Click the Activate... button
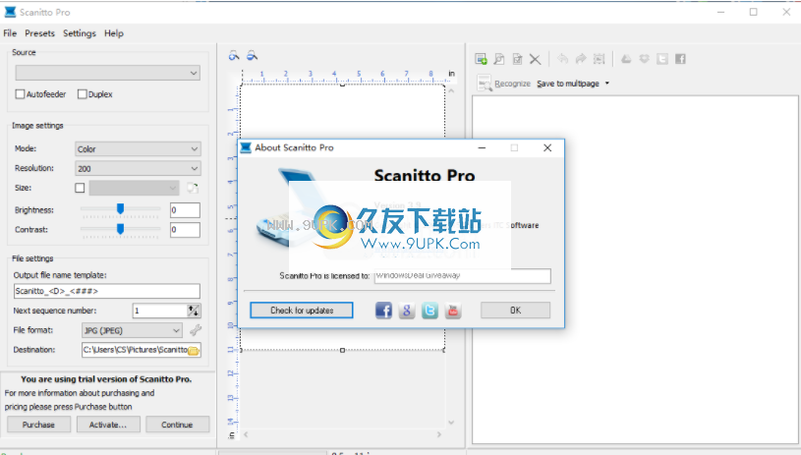Image resolution: width=801 pixels, height=455 pixels. pyautogui.click(x=108, y=425)
